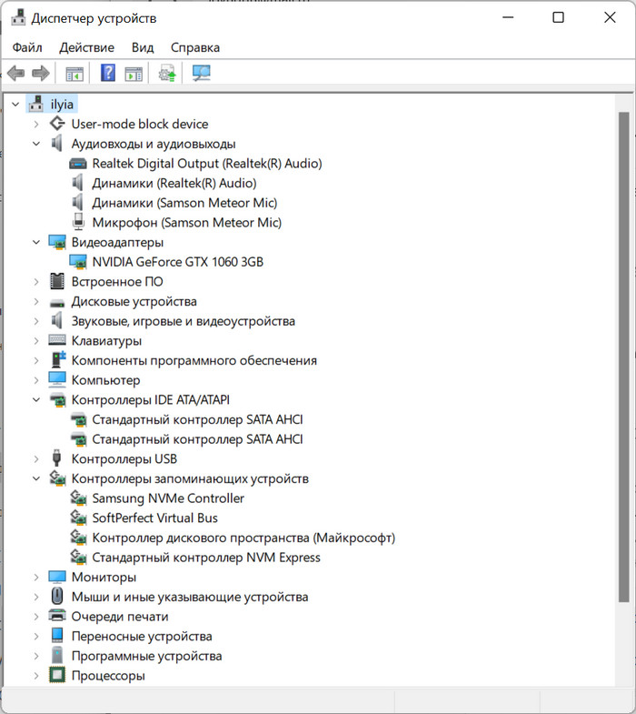Expand the Очереди печати category
The height and width of the screenshot is (714, 636).
coord(36,617)
